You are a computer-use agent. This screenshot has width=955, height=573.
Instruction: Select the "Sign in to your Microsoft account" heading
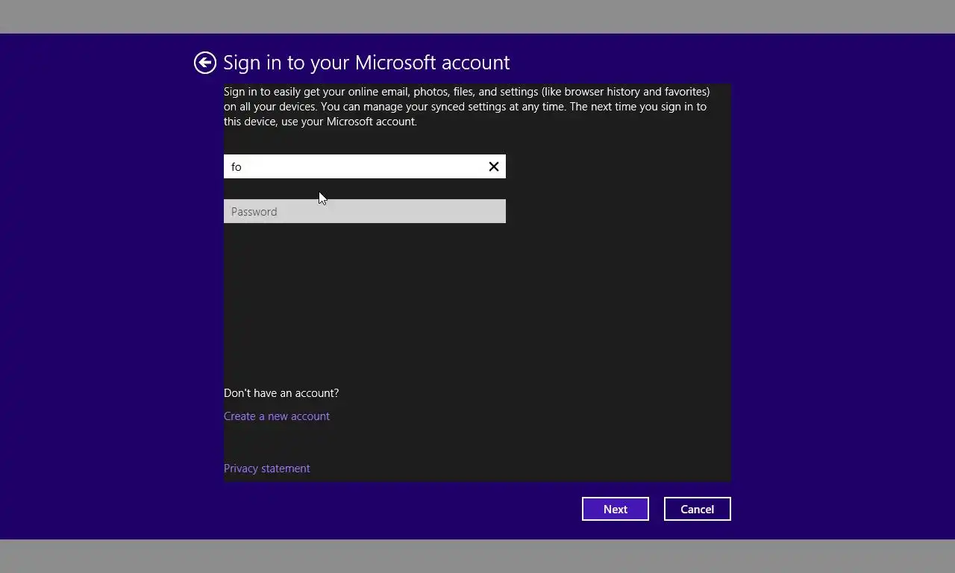366,63
